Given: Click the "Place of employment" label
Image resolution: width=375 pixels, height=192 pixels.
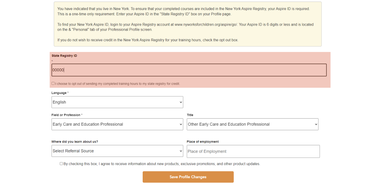Looking at the screenshot, I should (203, 142).
